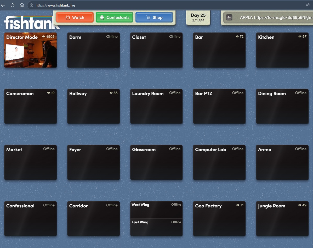Click the Offline label on the West Wing card
Image resolution: width=313 pixels, height=248 pixels.
pyautogui.click(x=176, y=205)
